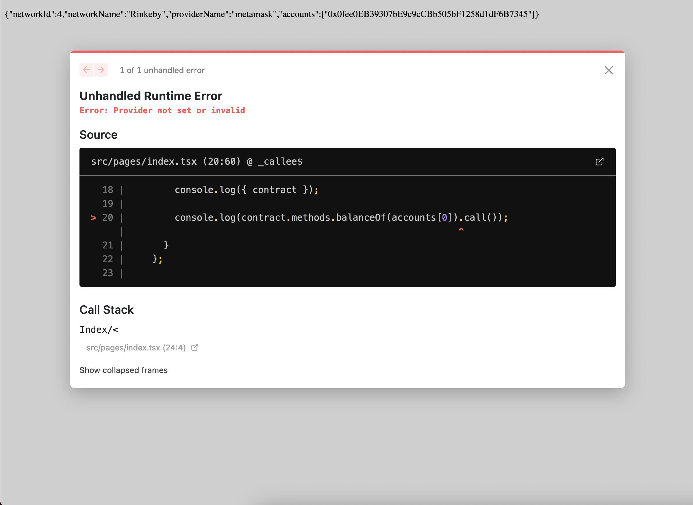
Task: Click the Unhandled Runtime Error heading
Action: pos(151,96)
